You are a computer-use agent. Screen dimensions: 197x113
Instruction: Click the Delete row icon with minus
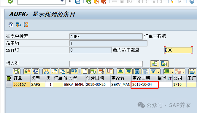point(101,71)
